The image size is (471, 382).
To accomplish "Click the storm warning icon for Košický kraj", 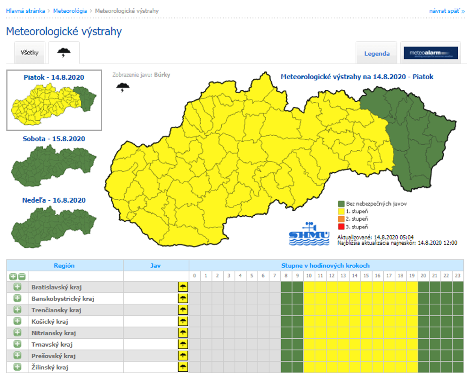I will 183,321.
